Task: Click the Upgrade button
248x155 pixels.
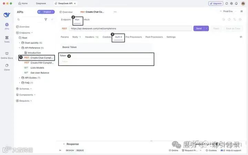Action: [x=216, y=3]
